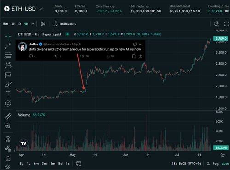Click the reply icon on the tweet

(x=31, y=56)
